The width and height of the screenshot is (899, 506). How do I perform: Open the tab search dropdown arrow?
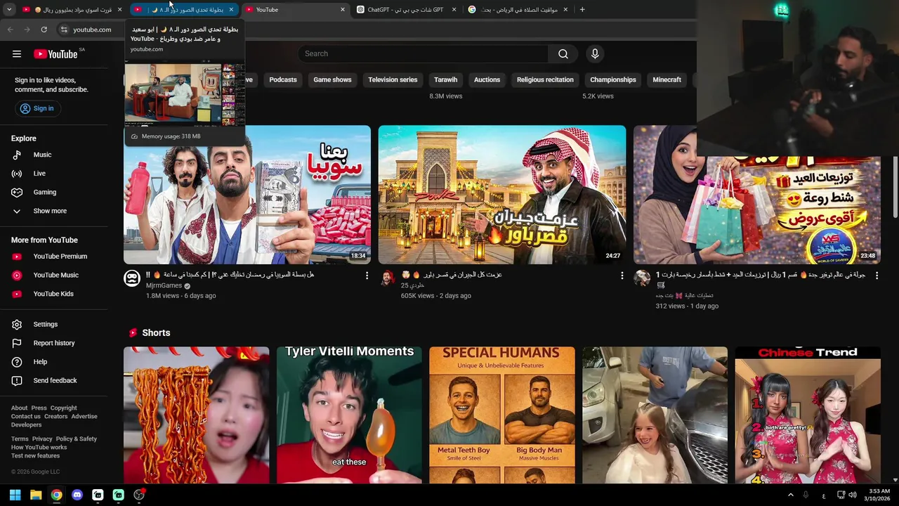[9, 10]
